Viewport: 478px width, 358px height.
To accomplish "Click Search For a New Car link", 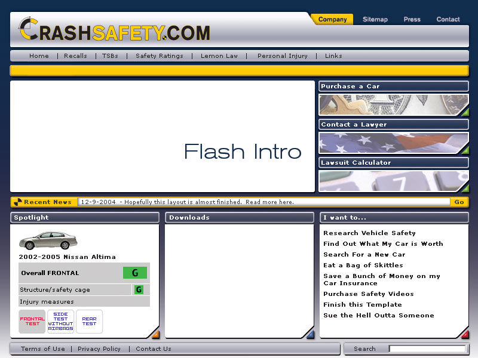I will pyautogui.click(x=364, y=255).
